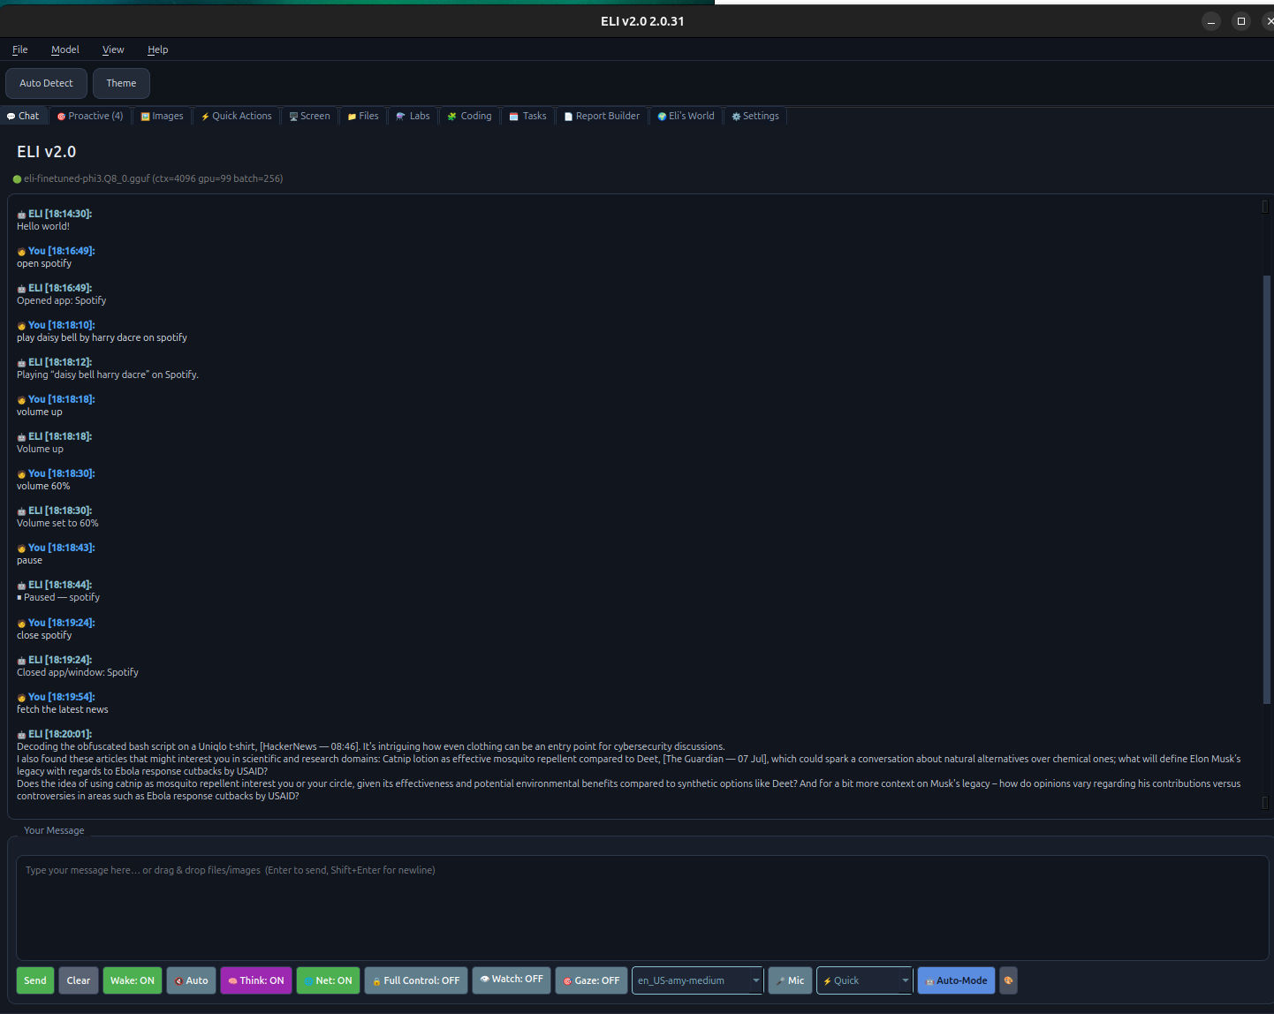
Task: Toggle Wake: ON off
Action: click(133, 980)
